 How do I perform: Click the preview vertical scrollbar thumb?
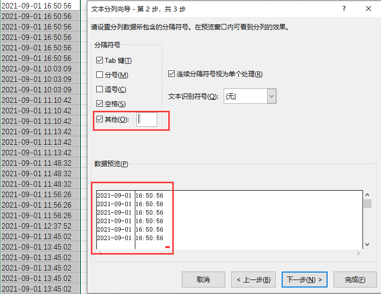[x=368, y=204]
